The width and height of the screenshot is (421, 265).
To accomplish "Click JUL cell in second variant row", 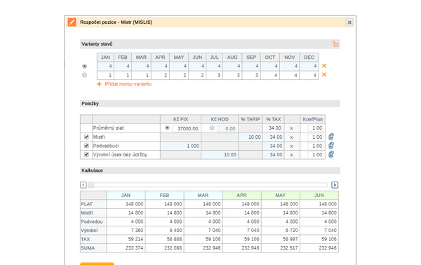I will pos(214,75).
